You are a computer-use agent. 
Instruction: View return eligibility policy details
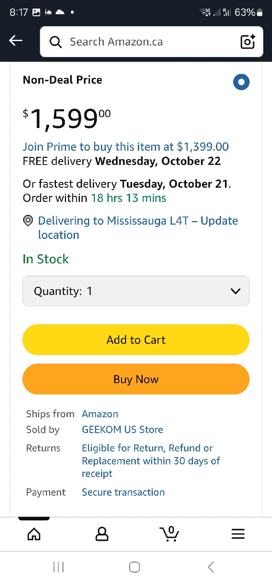(x=151, y=461)
